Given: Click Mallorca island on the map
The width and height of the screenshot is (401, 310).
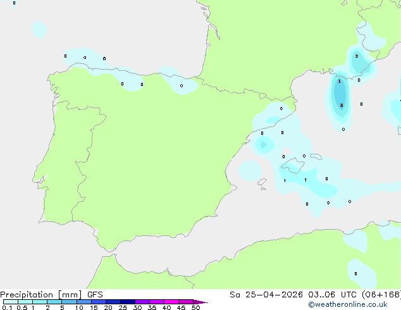Looking at the screenshot, I should (x=293, y=167).
